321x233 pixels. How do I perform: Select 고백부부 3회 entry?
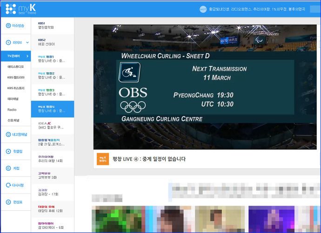pos(53,175)
